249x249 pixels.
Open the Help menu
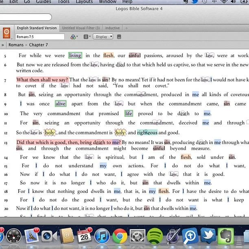[x=127, y=2]
